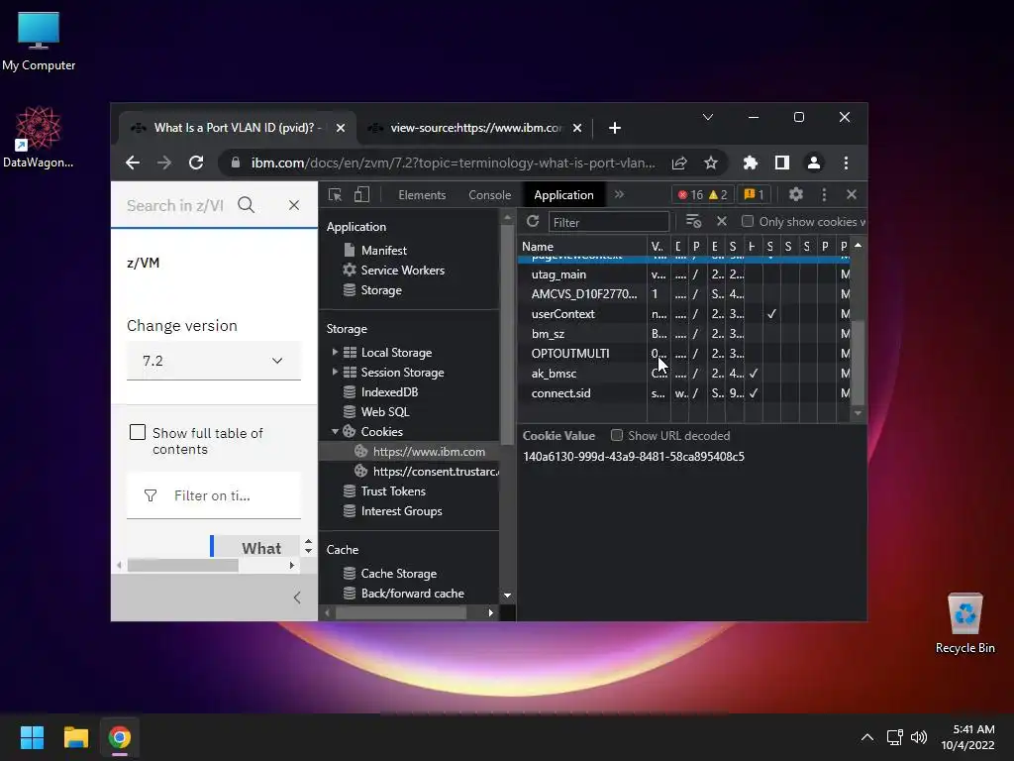
Task: Select the connect.sid cookie row
Action: click(x=684, y=392)
